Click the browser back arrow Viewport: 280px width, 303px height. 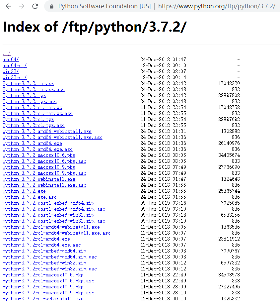tap(9, 6)
